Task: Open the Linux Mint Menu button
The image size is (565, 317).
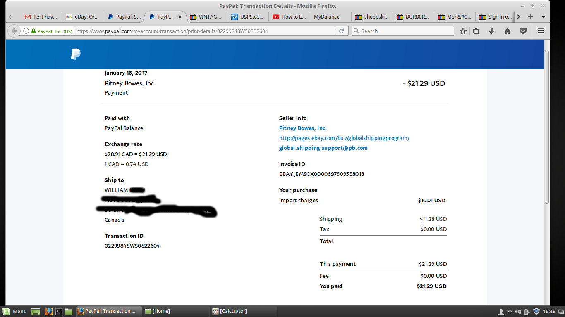Action: tap(14, 311)
